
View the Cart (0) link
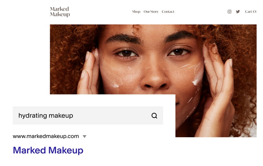coord(251,12)
